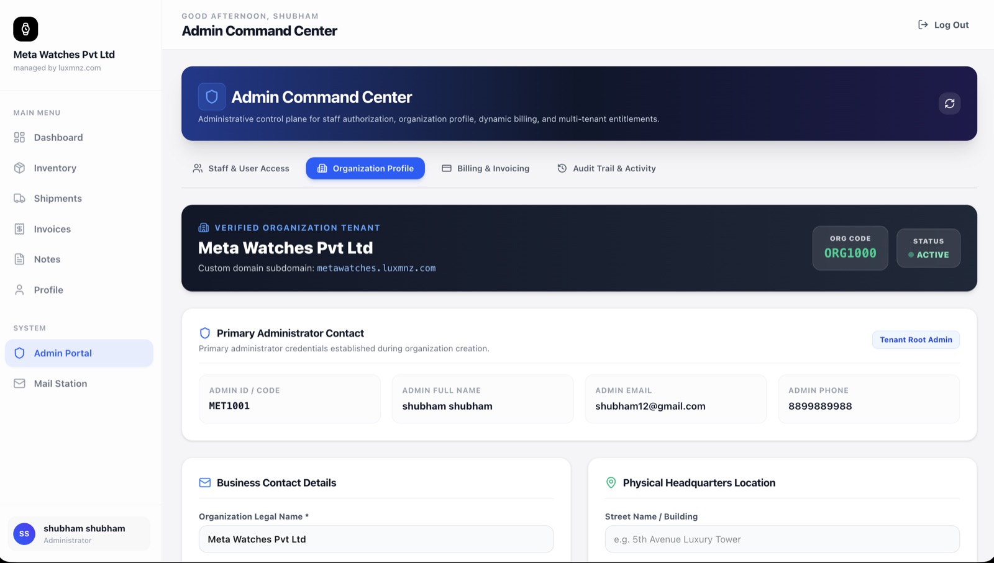Click the envelope icon beside Business Contact Details
994x563 pixels.
tap(204, 483)
